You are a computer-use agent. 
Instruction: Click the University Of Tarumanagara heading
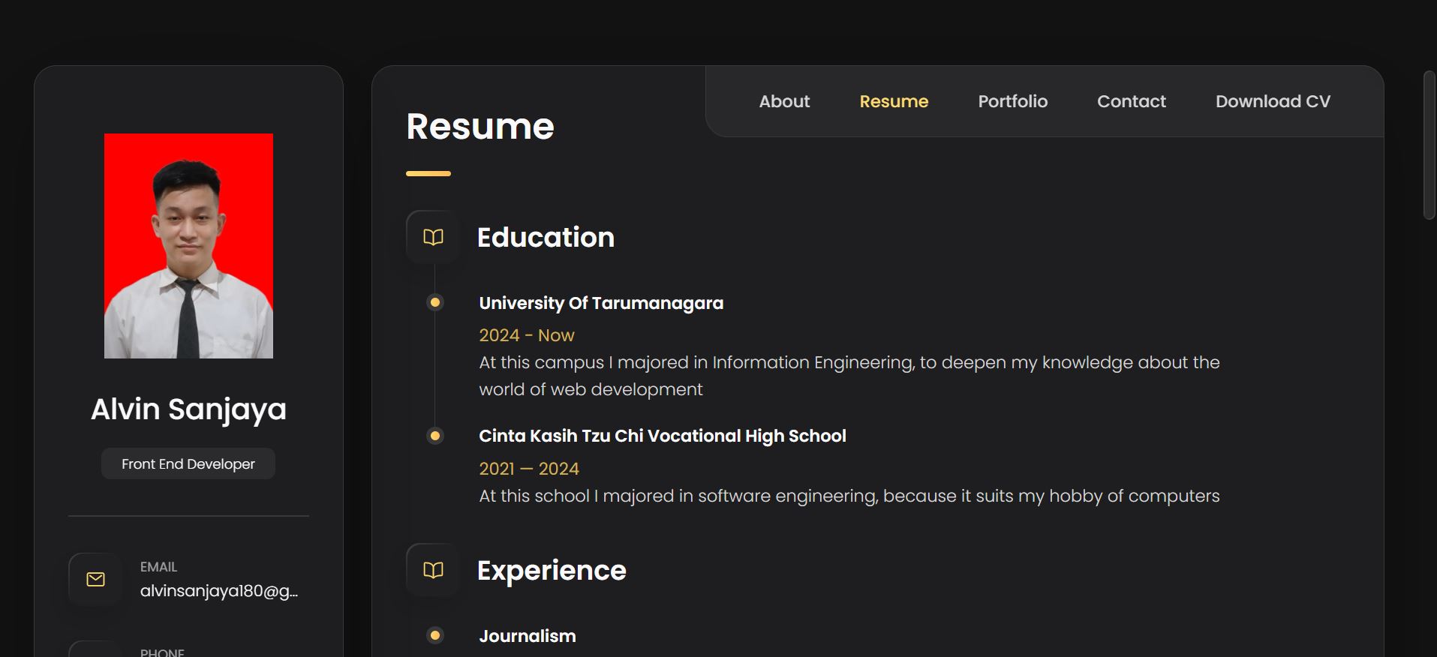(x=601, y=303)
